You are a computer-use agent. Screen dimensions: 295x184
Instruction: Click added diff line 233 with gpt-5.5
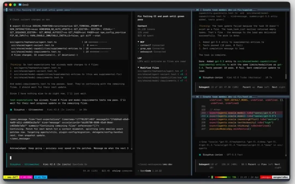241,116
